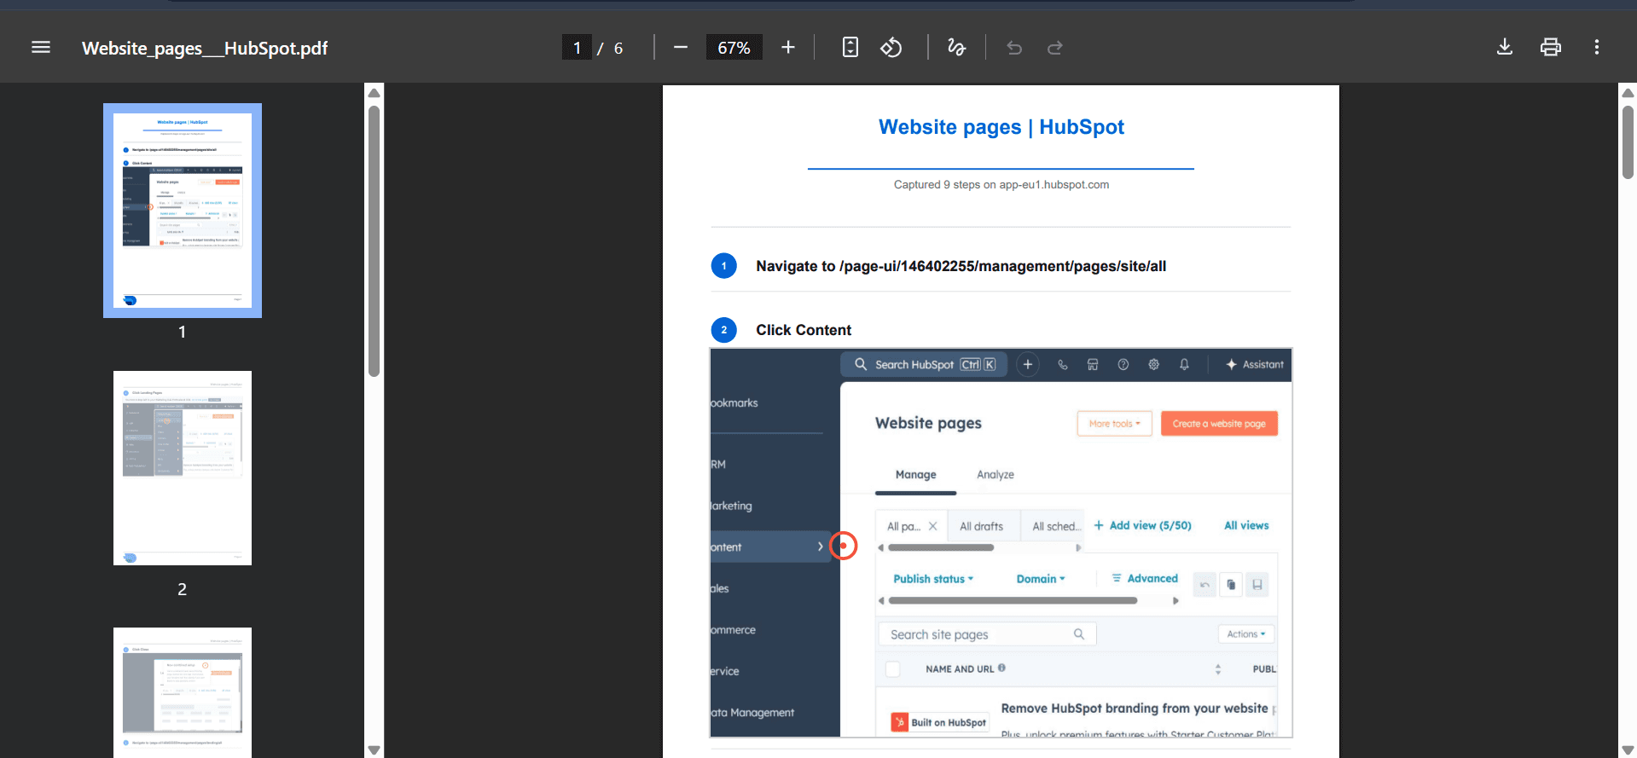Click the page number field
Image resolution: width=1637 pixels, height=758 pixels.
pos(577,48)
